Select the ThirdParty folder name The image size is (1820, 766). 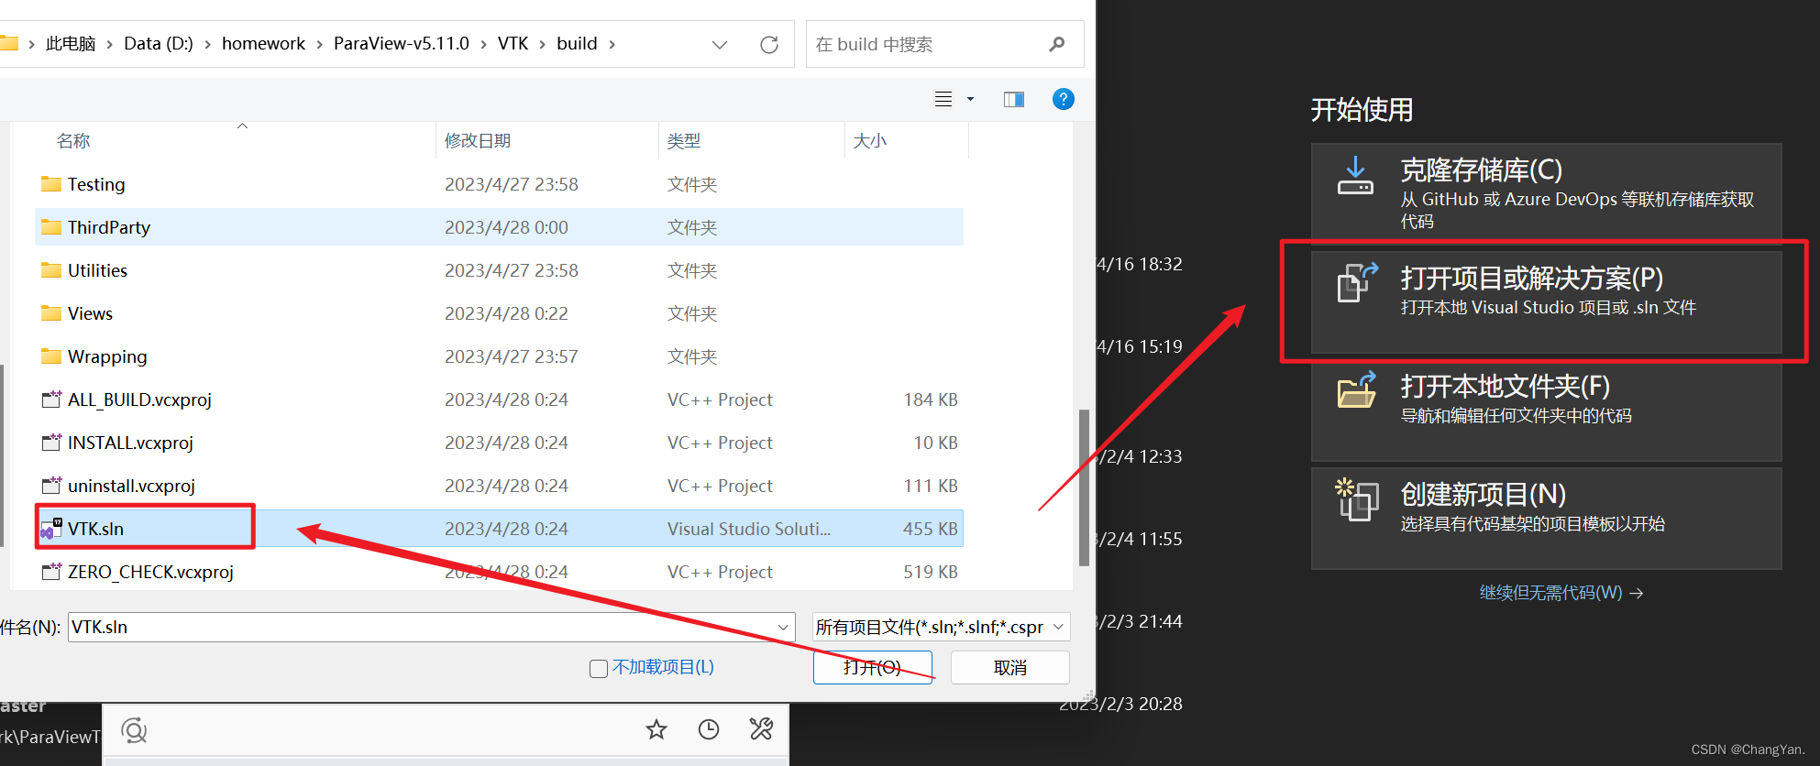109,227
